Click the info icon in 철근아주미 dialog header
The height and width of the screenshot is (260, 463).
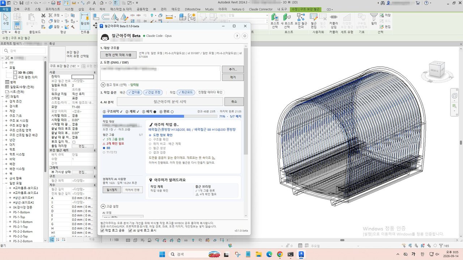pyautogui.click(x=245, y=36)
